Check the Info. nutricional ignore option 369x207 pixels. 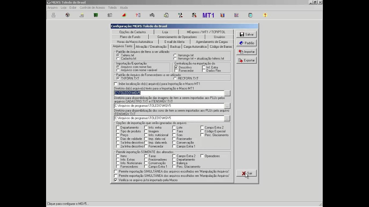146,135
